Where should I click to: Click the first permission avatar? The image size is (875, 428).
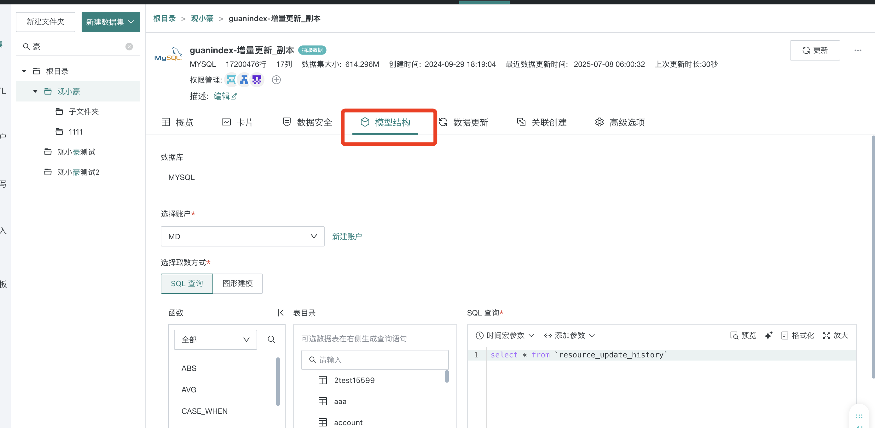click(231, 80)
